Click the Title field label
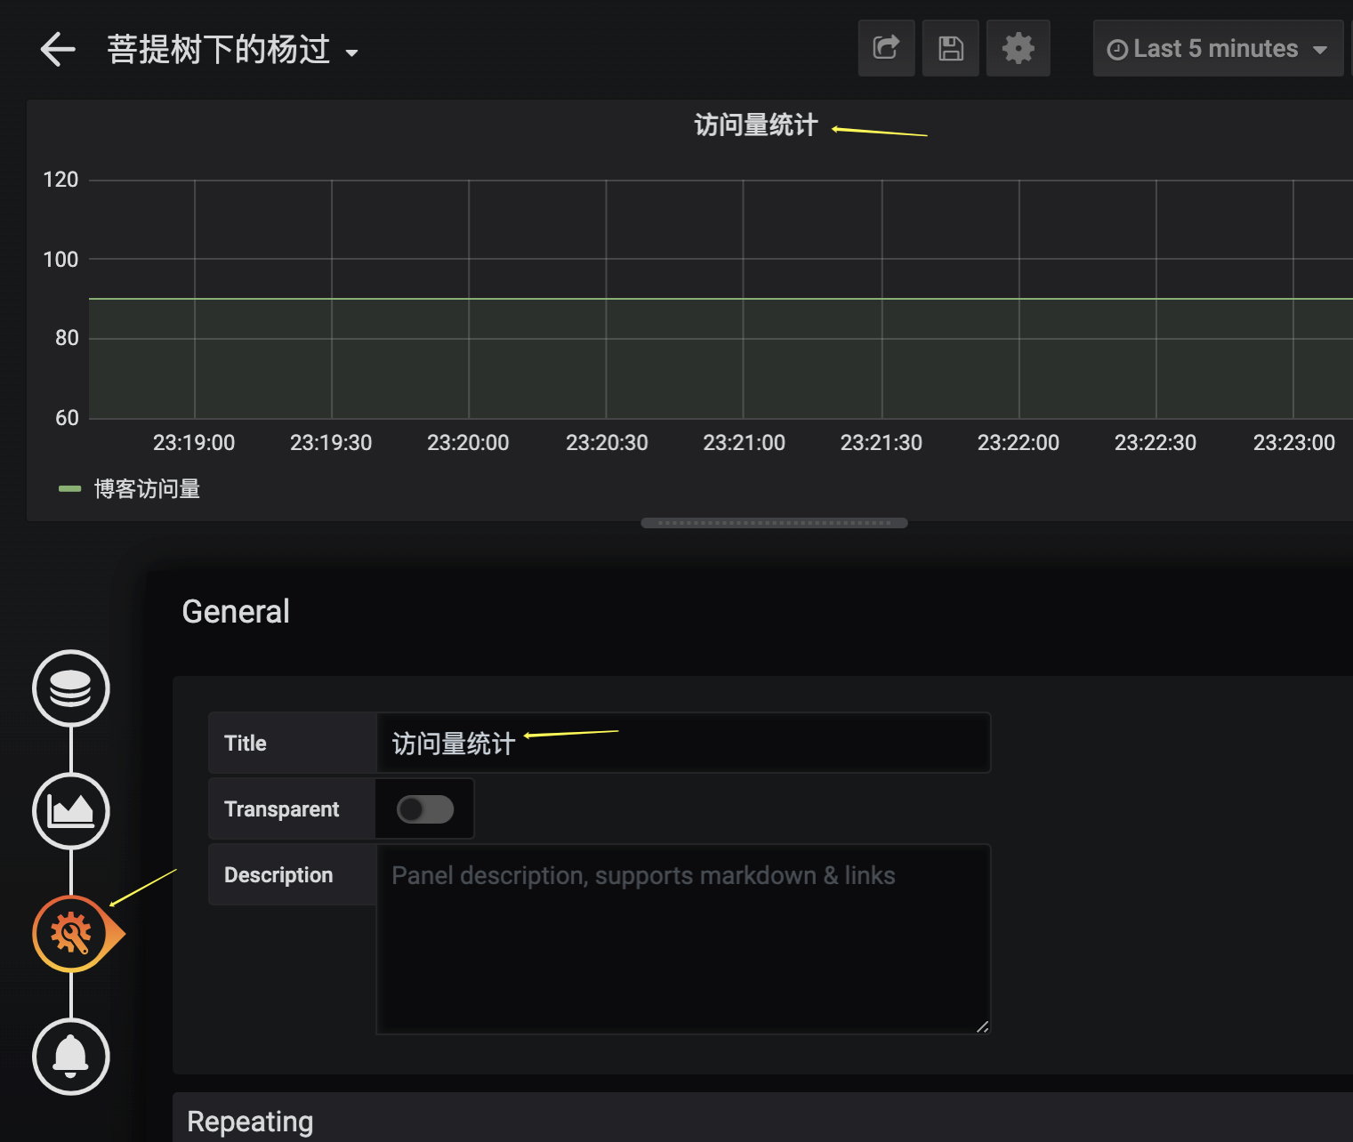 click(x=245, y=744)
